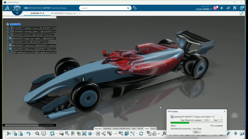This screenshot has width=248, height=139.
Task: Select the Touch toolbar tab
Action: click(x=153, y=129)
